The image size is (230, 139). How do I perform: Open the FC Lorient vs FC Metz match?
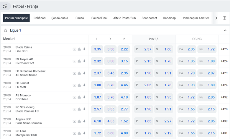point(22,85)
